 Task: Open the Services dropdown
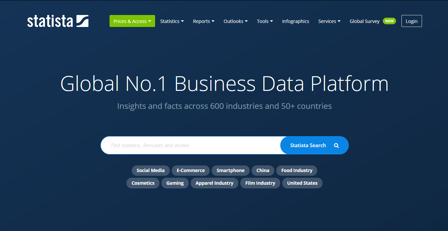pyautogui.click(x=329, y=21)
